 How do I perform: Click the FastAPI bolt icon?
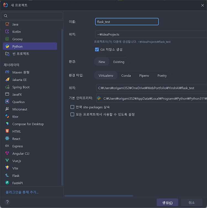click(7, 183)
